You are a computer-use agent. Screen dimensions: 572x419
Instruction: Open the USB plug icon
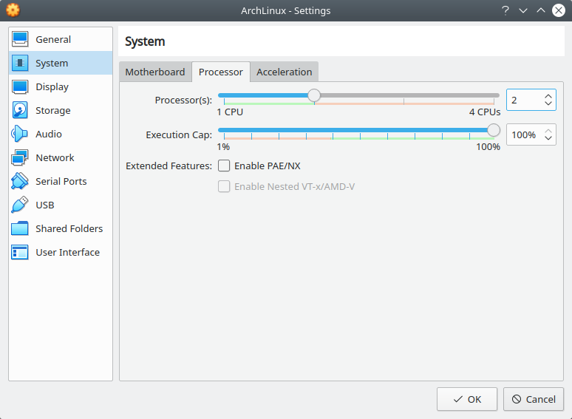tap(20, 205)
